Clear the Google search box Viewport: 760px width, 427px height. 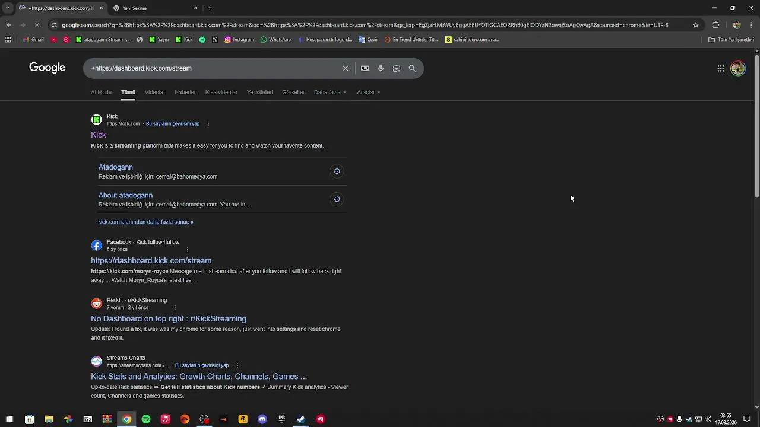point(346,68)
